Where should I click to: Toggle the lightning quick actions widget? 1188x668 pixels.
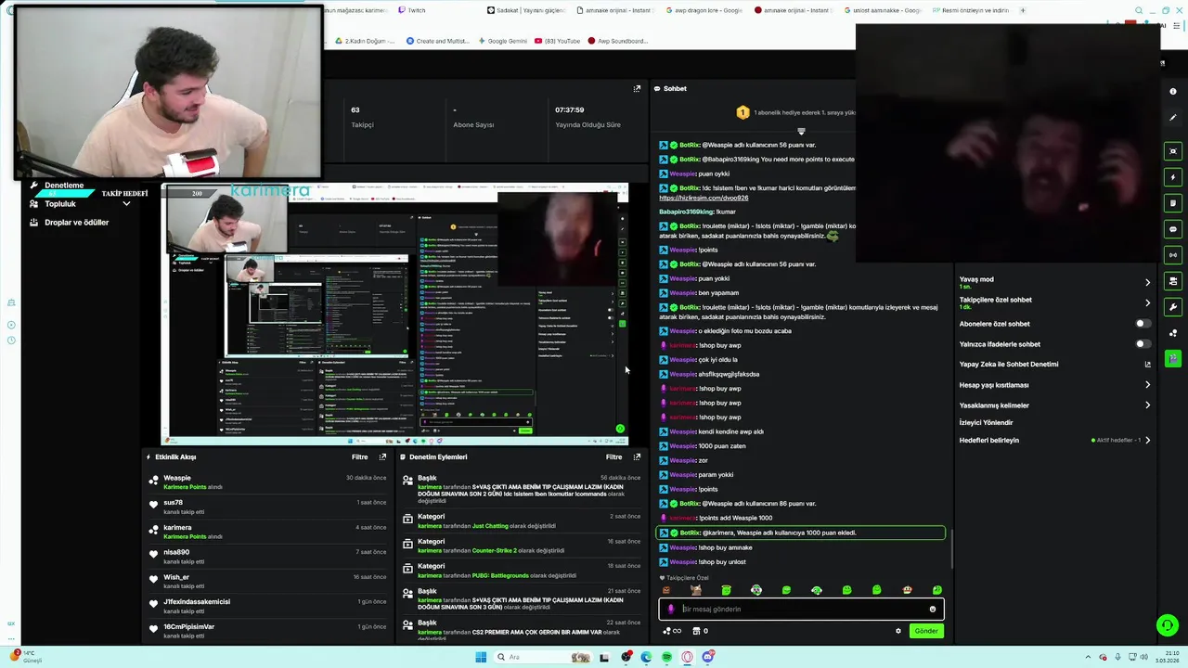(x=1173, y=177)
